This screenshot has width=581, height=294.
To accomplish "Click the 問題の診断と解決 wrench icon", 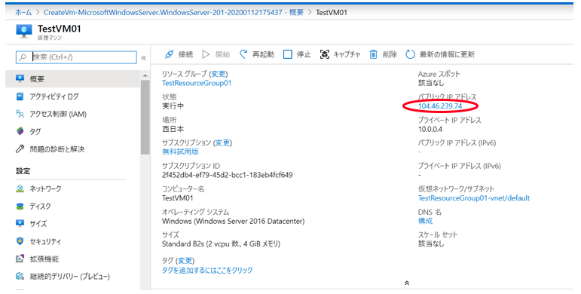I will [x=20, y=149].
